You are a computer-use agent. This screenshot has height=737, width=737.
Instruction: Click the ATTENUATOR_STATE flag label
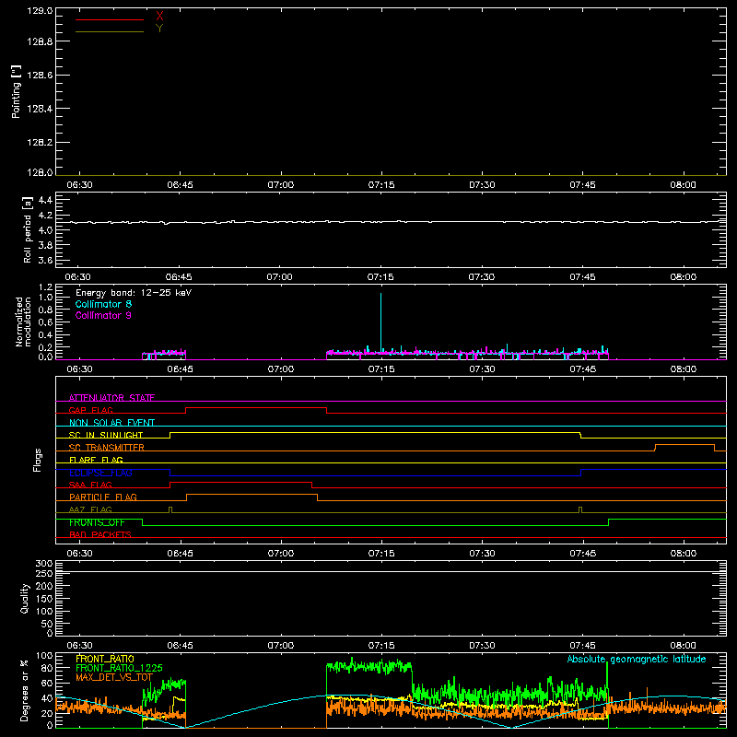tap(111, 398)
